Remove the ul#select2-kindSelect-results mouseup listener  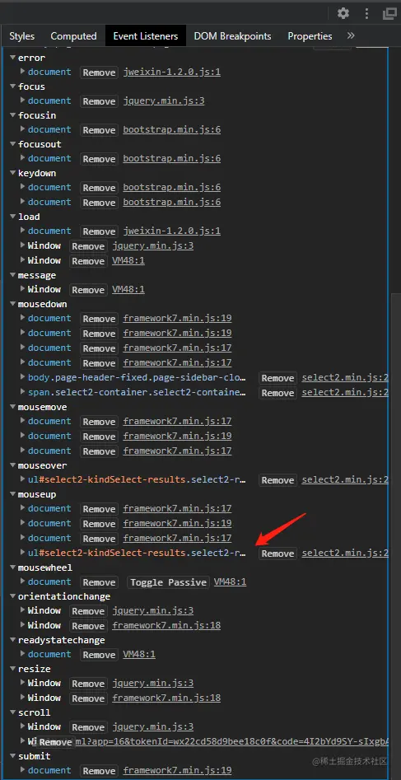coord(277,553)
